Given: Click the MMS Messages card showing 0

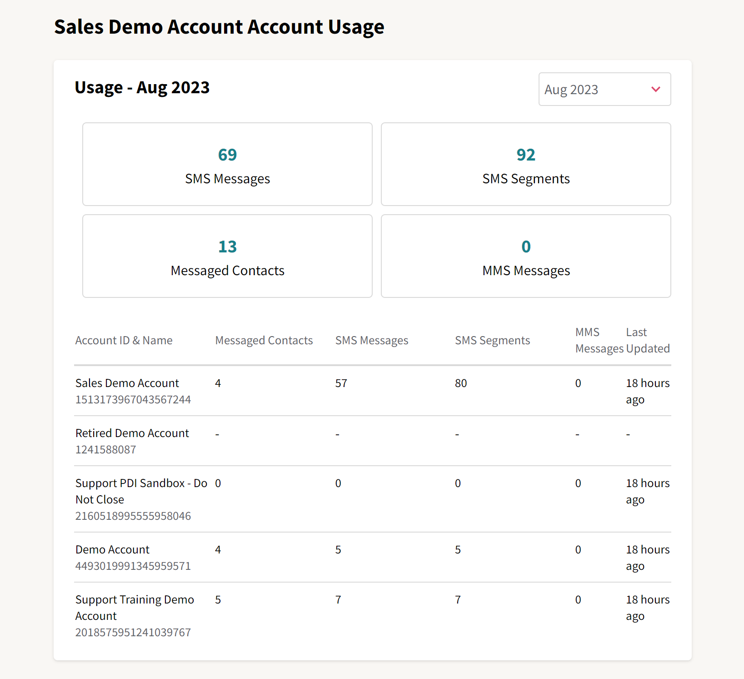Looking at the screenshot, I should pyautogui.click(x=526, y=256).
